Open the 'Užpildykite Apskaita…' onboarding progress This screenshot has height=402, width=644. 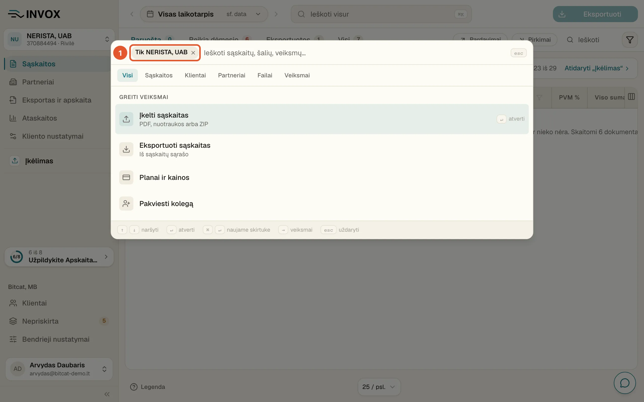(59, 257)
